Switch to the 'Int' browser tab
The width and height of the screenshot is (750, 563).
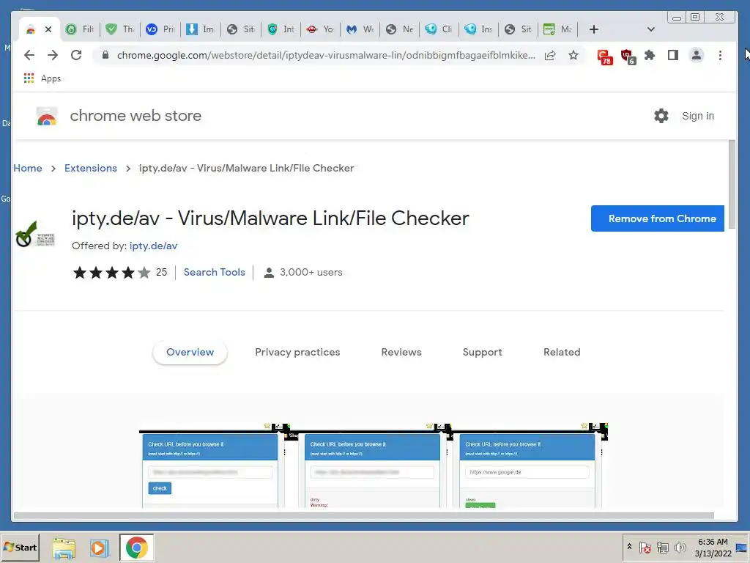(x=281, y=29)
